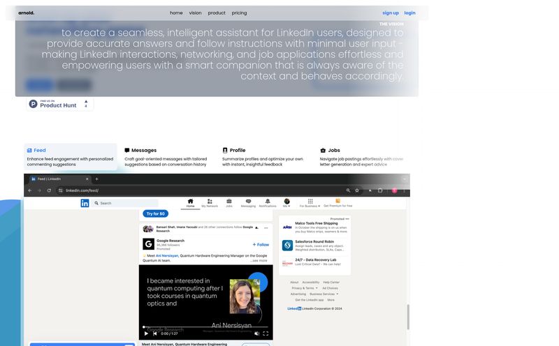Open the product nav link

[x=217, y=13]
